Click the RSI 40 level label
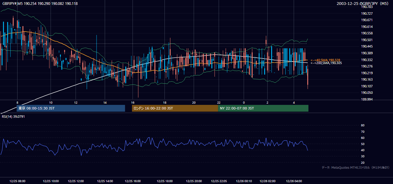 click(x=363, y=150)
